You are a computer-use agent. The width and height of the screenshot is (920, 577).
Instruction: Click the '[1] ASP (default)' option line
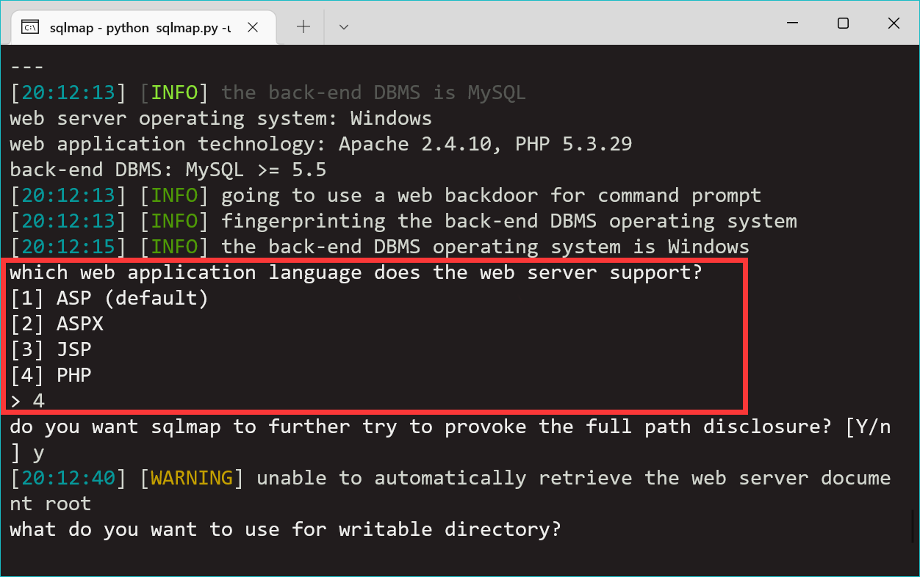click(109, 298)
